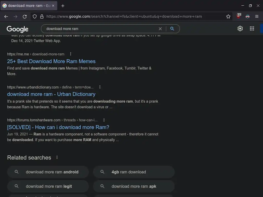The height and width of the screenshot is (197, 263).
Task: View site security via the padlock icon
Action: point(42,16)
